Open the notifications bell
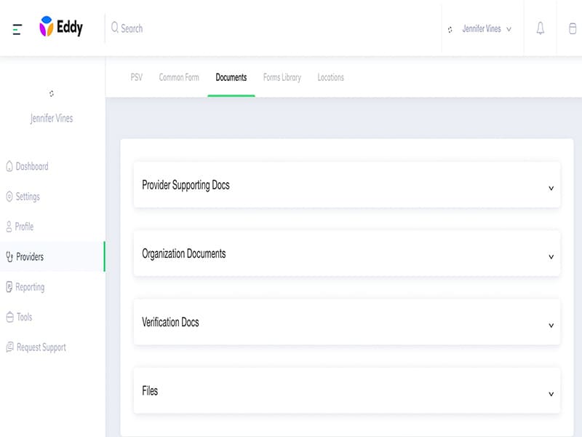 pos(540,28)
